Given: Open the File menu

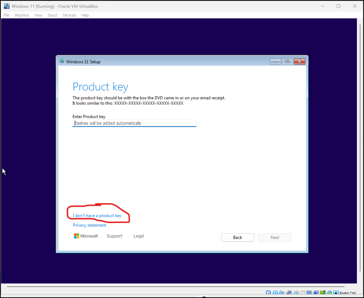Looking at the screenshot, I should pos(6,15).
